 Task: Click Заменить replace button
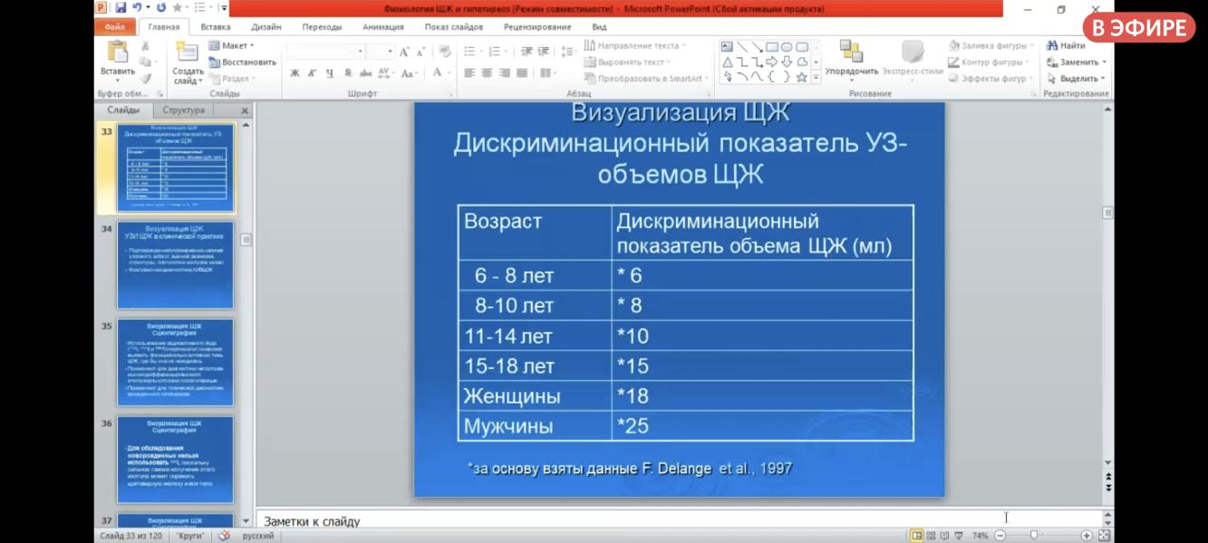coord(1076,62)
